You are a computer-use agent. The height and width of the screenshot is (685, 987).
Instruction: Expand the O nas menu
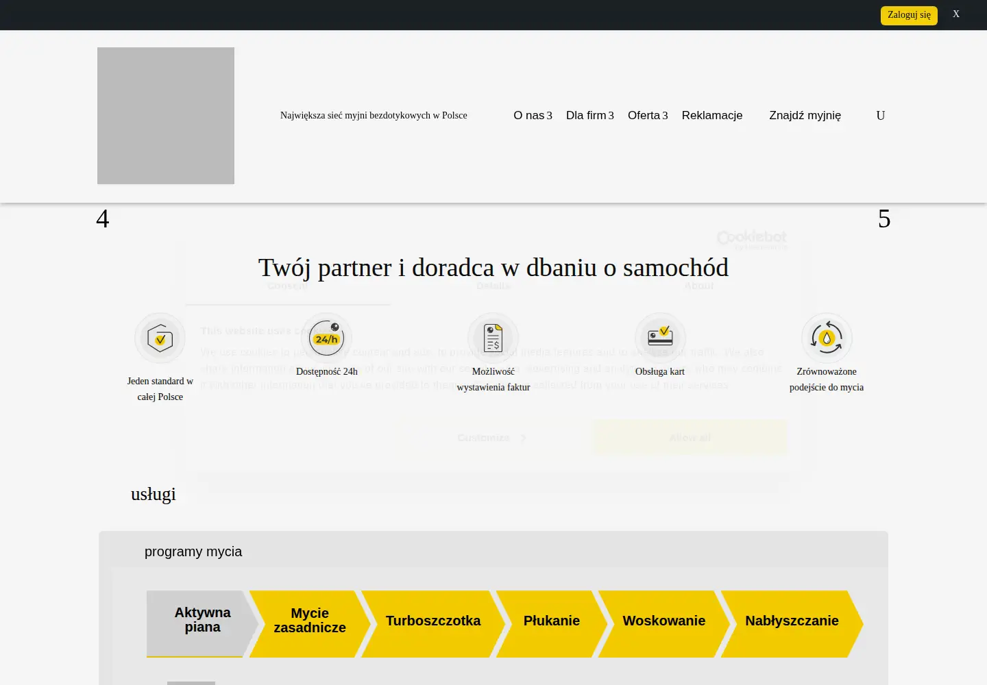[x=533, y=116]
